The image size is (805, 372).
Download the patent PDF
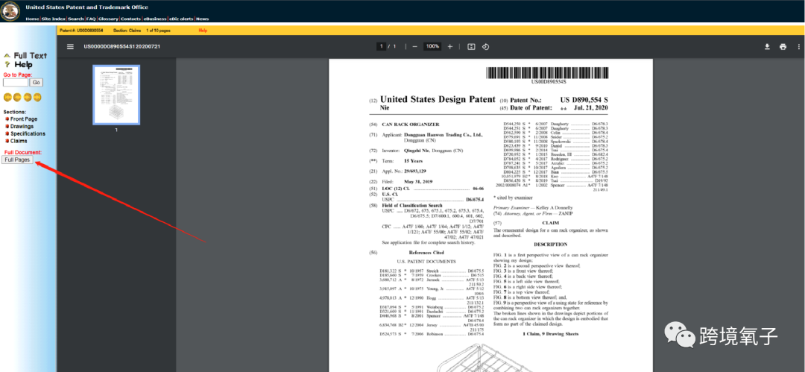pyautogui.click(x=767, y=47)
